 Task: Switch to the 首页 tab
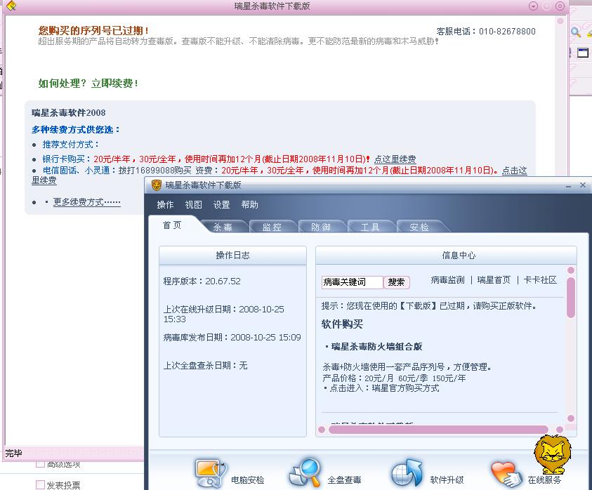pos(172,225)
